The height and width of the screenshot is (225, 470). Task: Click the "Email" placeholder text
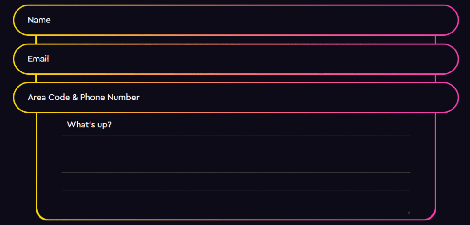(39, 59)
